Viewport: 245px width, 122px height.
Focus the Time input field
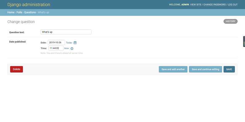coord(56,48)
